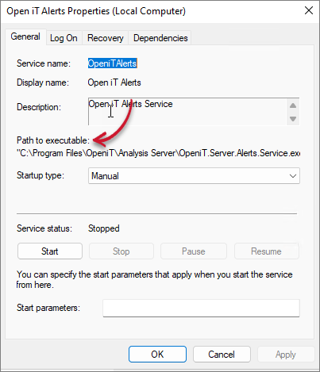The height and width of the screenshot is (372, 320).
Task: Close the Open iT Alerts Properties dialog
Action: click(309, 11)
